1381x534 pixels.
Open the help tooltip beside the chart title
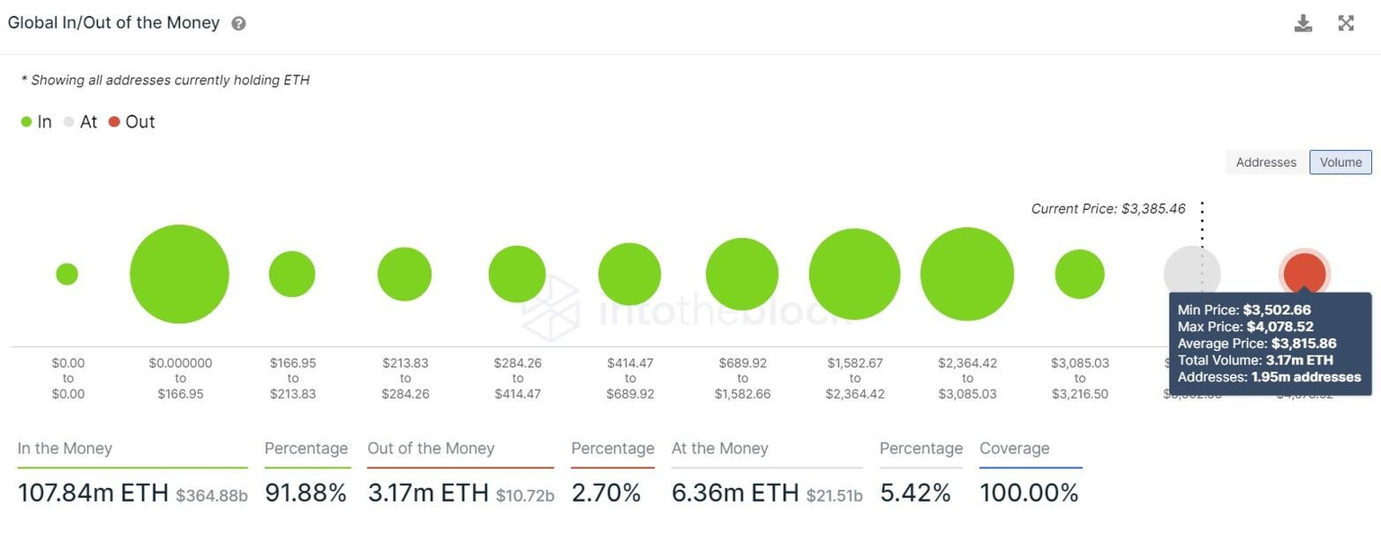(x=237, y=22)
